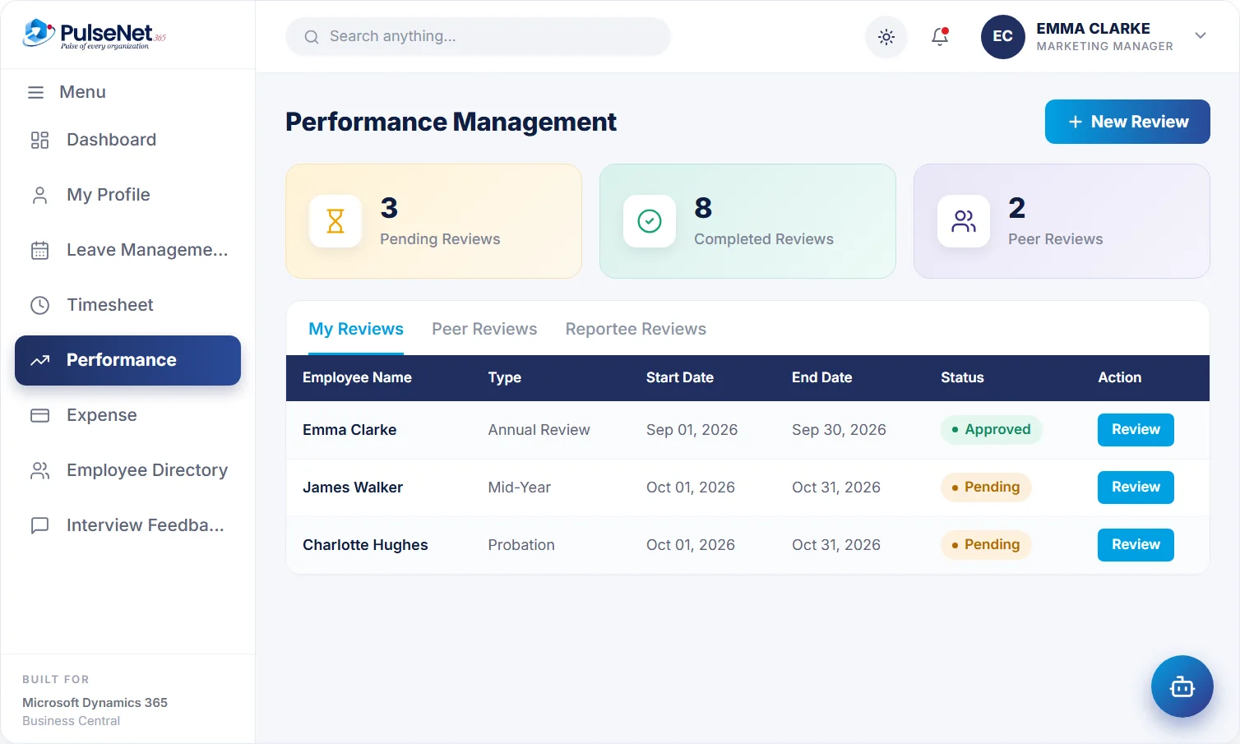
Task: Click Leave Management calendar icon
Action: coord(39,250)
